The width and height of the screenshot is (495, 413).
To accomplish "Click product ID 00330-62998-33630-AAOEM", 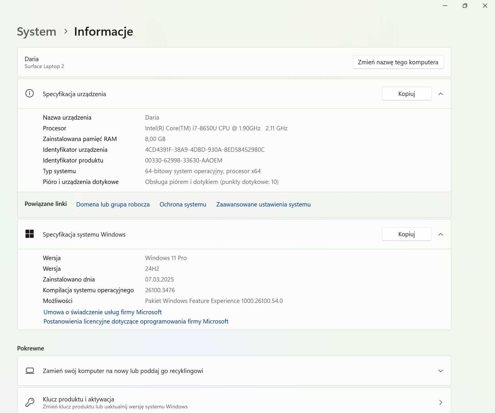I will pos(184,160).
